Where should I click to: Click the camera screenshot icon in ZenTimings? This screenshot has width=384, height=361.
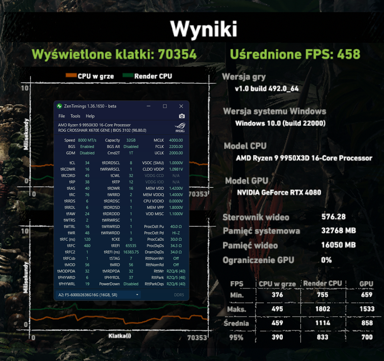click(182, 116)
